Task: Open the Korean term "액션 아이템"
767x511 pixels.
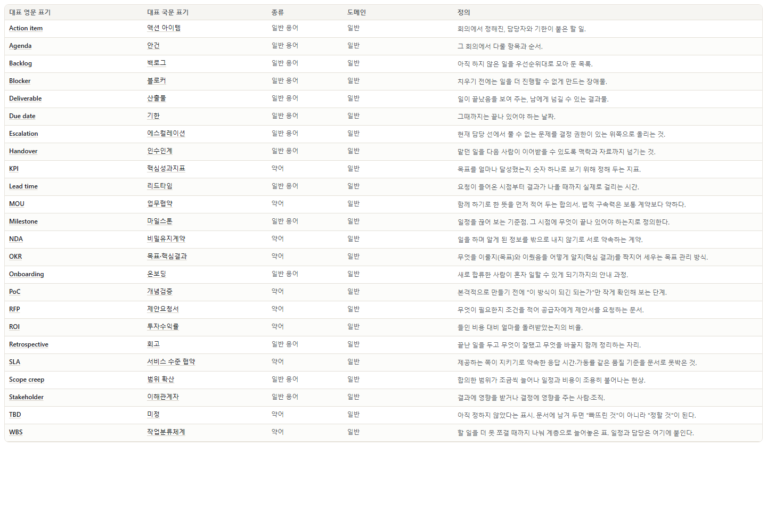Action: 164,28
